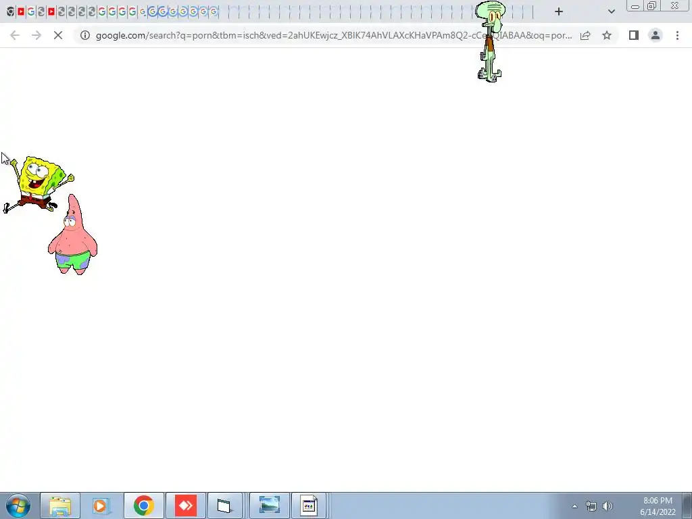Screen dimensions: 692x519
Task: Bookmark this tab with the star
Action: (607, 35)
